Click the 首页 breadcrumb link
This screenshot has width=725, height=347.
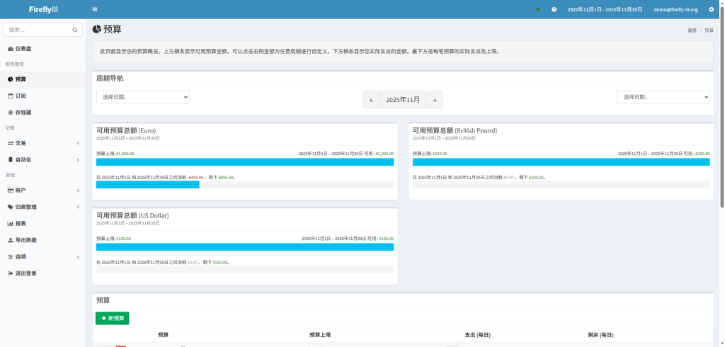click(692, 30)
